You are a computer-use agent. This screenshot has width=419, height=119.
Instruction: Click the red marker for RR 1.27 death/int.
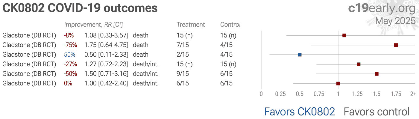tap(359, 64)
